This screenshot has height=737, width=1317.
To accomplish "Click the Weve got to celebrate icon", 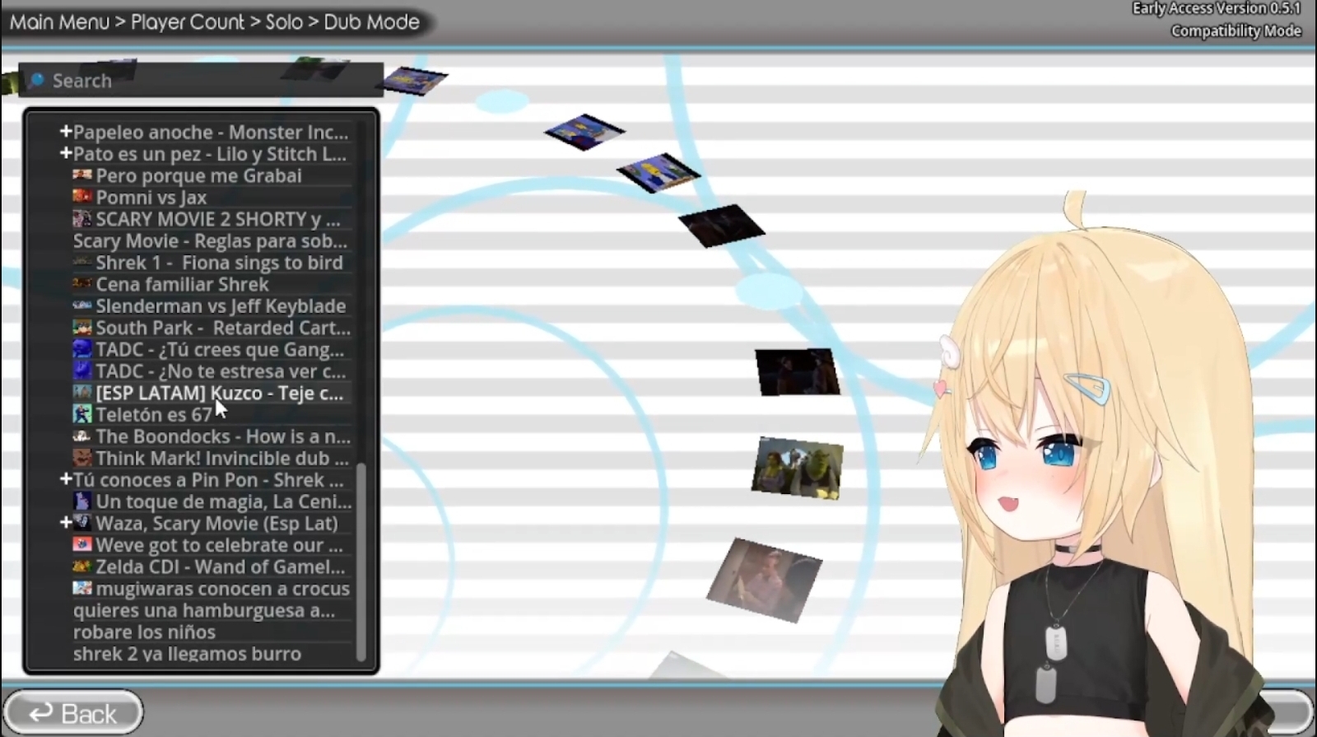I will point(82,544).
